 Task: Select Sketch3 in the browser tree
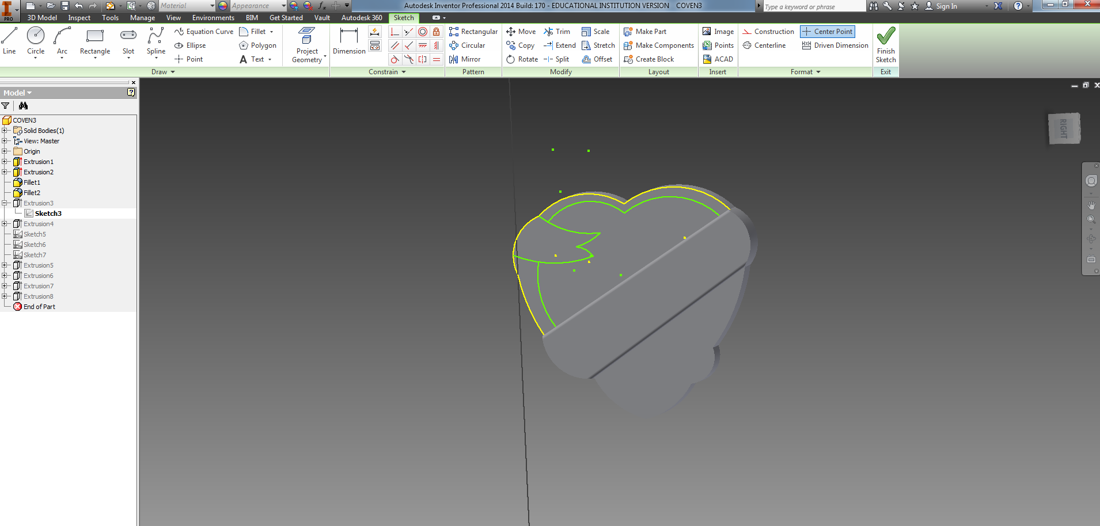[48, 214]
